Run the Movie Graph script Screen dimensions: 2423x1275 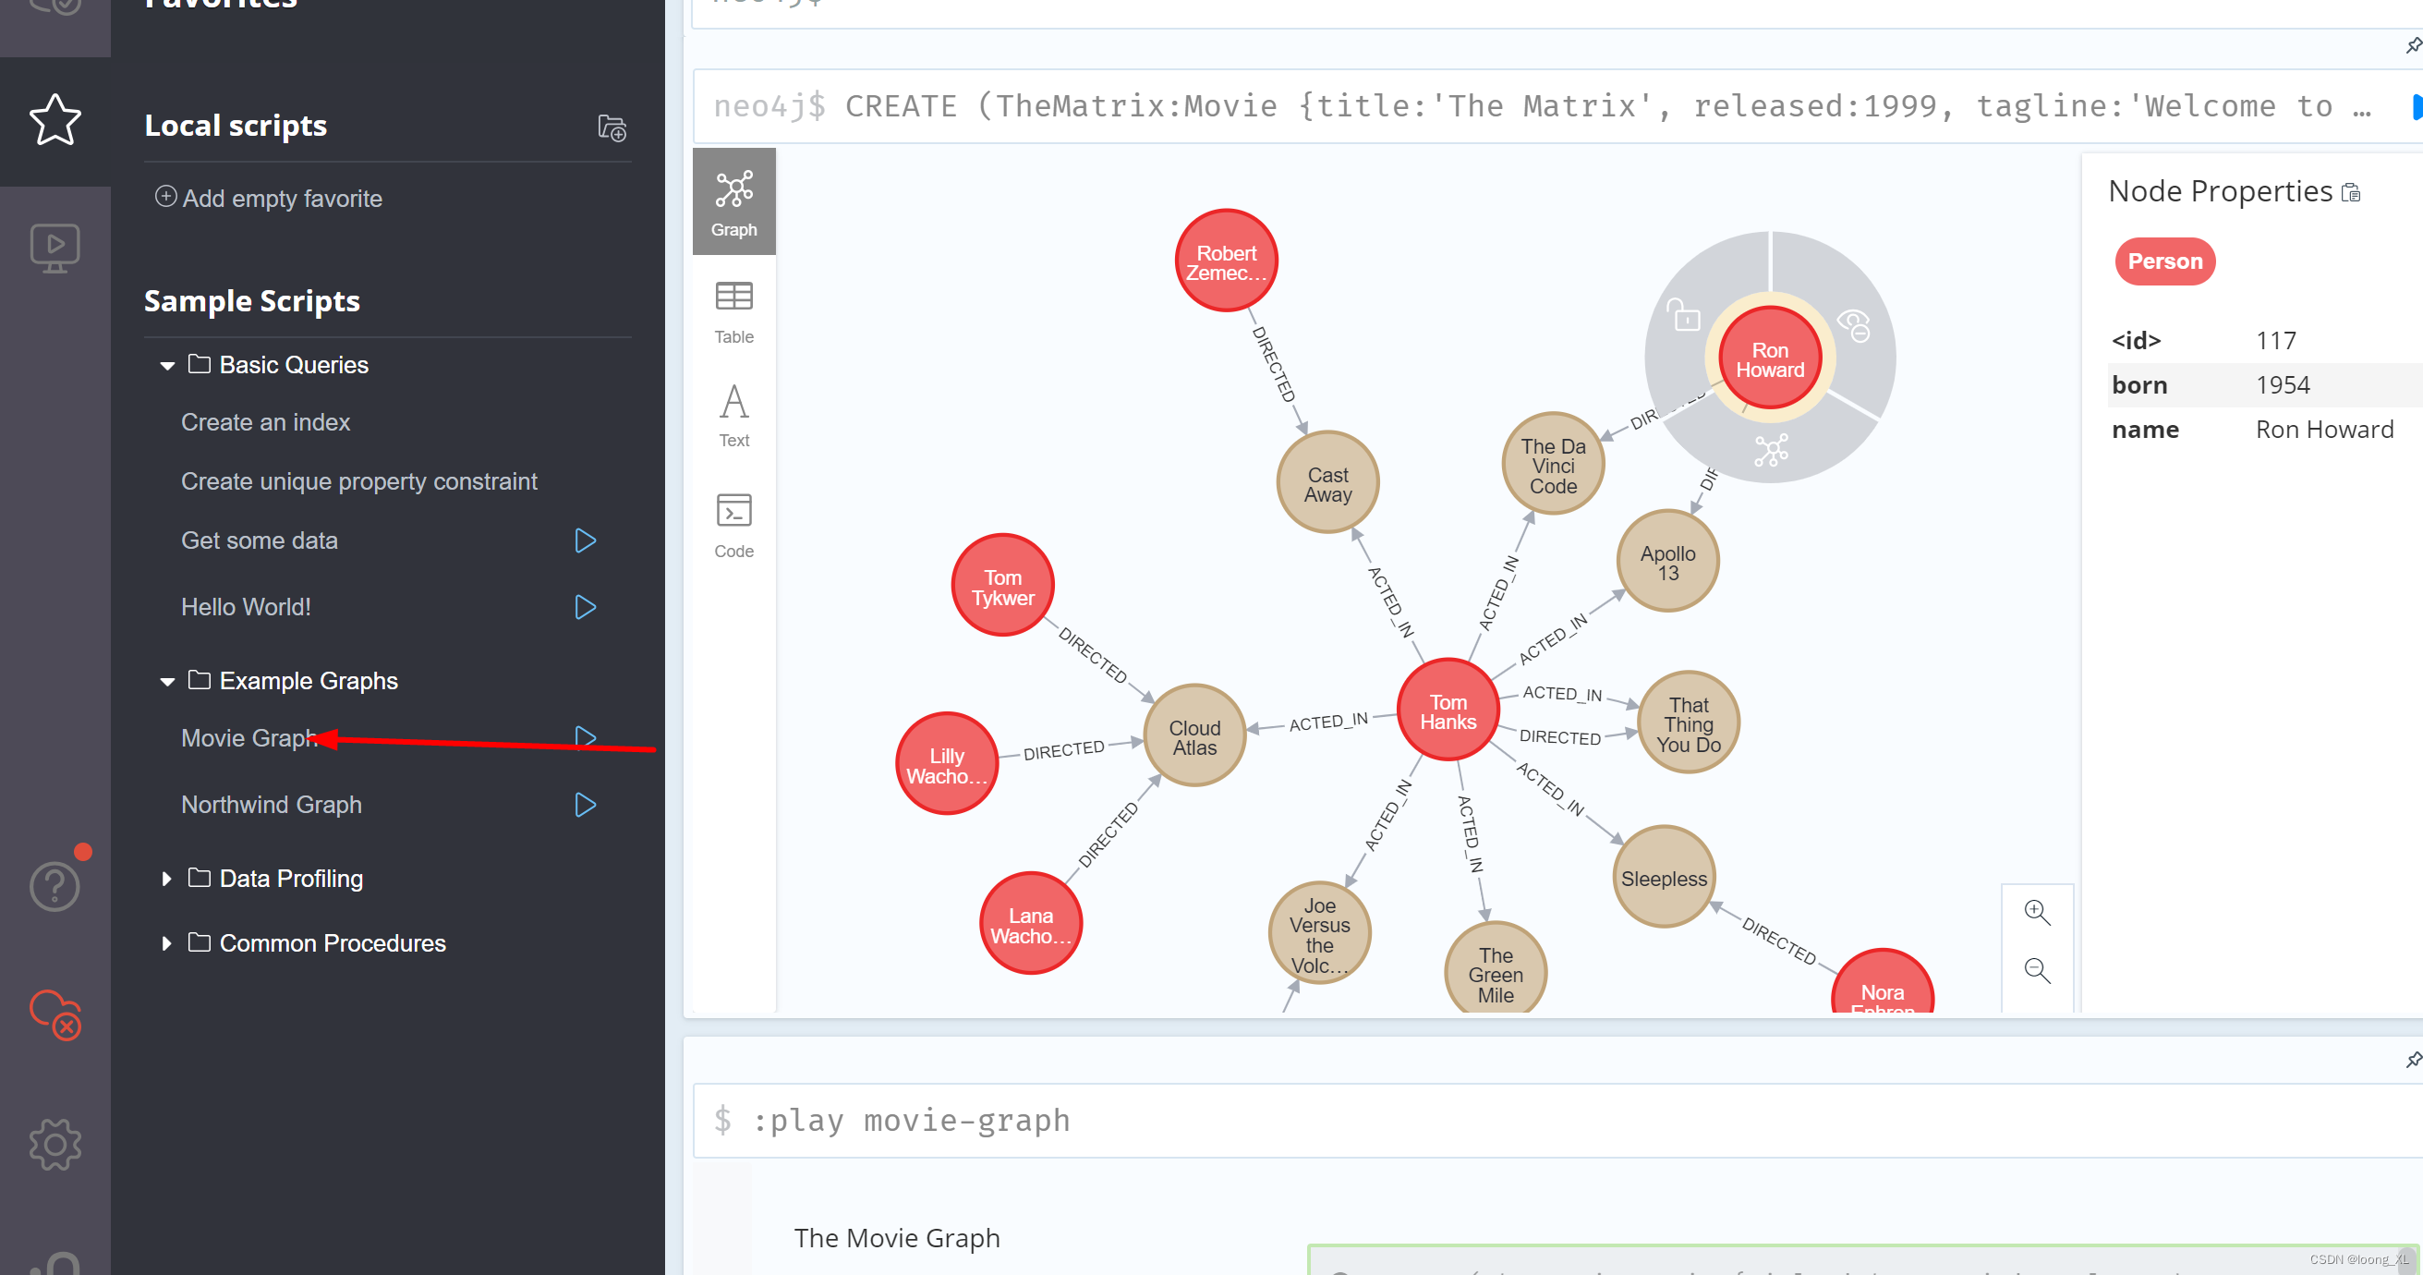click(x=585, y=737)
